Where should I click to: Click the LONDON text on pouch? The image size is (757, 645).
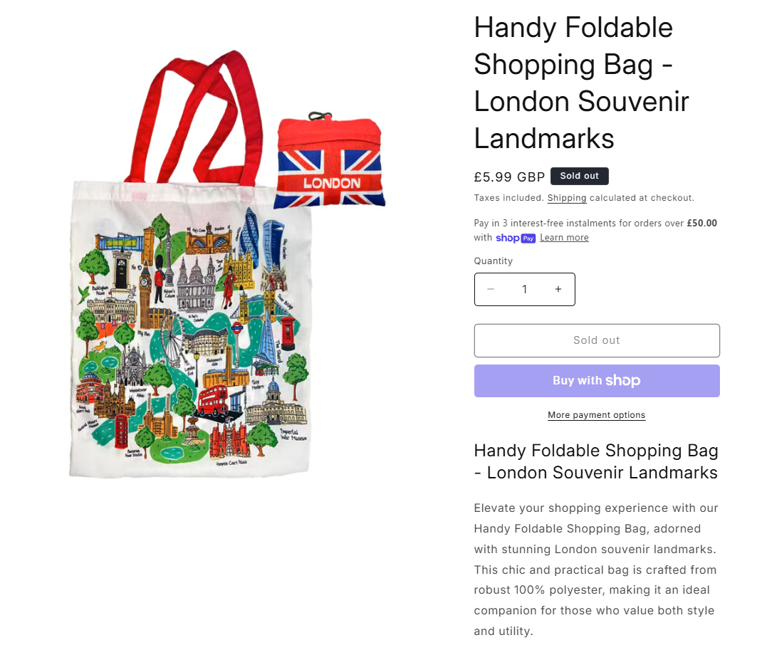(x=332, y=184)
